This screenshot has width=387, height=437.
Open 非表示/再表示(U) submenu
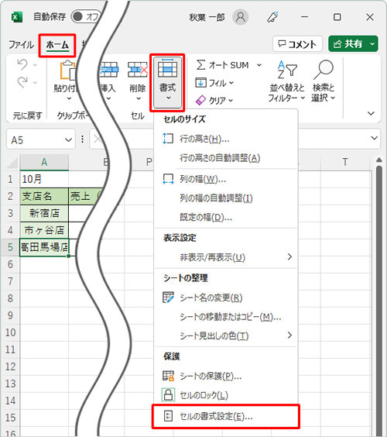point(226,257)
